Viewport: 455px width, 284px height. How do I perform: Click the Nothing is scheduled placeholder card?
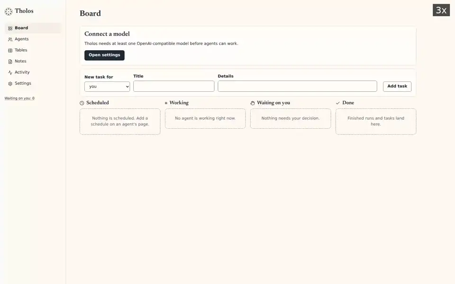pyautogui.click(x=120, y=122)
